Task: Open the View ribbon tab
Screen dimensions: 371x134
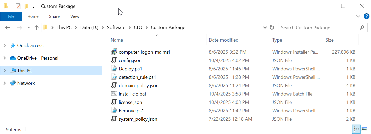Action: click(75, 16)
